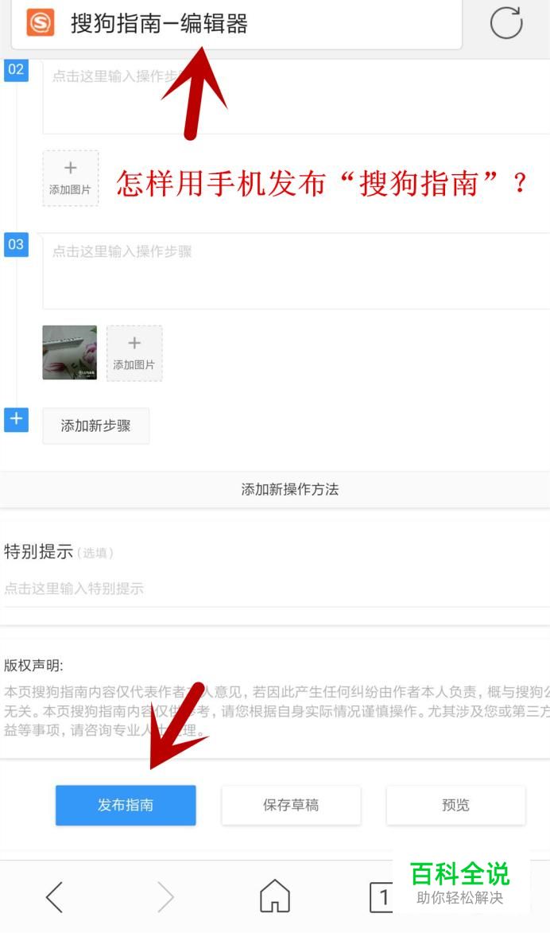Reload the page with refresh icon
This screenshot has height=933, width=550.
click(x=506, y=23)
